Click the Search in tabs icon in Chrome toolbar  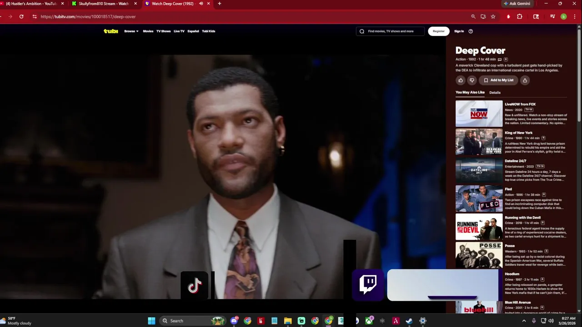point(536,16)
